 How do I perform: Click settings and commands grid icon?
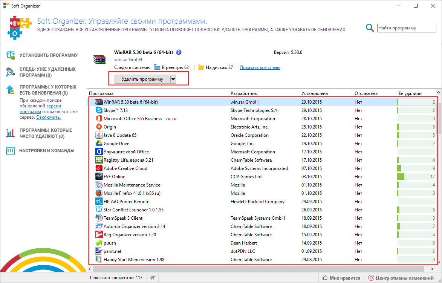(11, 150)
